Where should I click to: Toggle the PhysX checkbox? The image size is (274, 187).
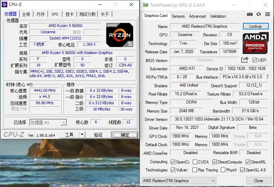click(x=223, y=170)
